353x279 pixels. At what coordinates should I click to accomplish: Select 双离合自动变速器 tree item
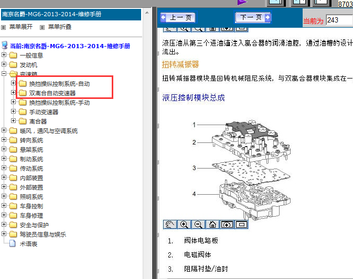[x=52, y=93]
